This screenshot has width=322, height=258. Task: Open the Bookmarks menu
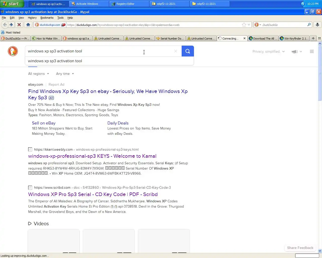point(47,18)
